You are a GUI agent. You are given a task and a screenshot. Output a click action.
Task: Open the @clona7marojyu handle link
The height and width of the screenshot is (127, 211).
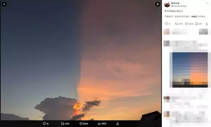pyautogui.click(x=179, y=6)
